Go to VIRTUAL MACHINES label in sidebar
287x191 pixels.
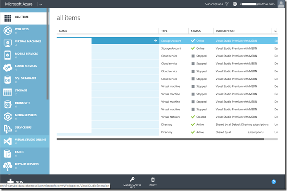pyautogui.click(x=28, y=41)
